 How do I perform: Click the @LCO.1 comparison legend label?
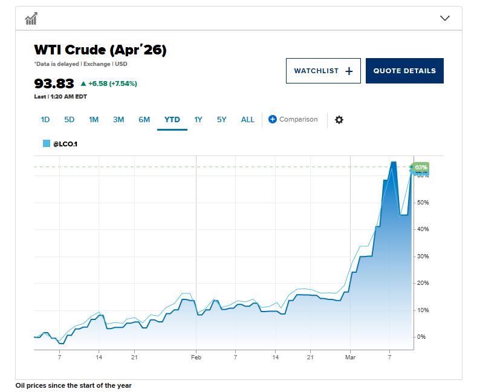click(x=65, y=144)
